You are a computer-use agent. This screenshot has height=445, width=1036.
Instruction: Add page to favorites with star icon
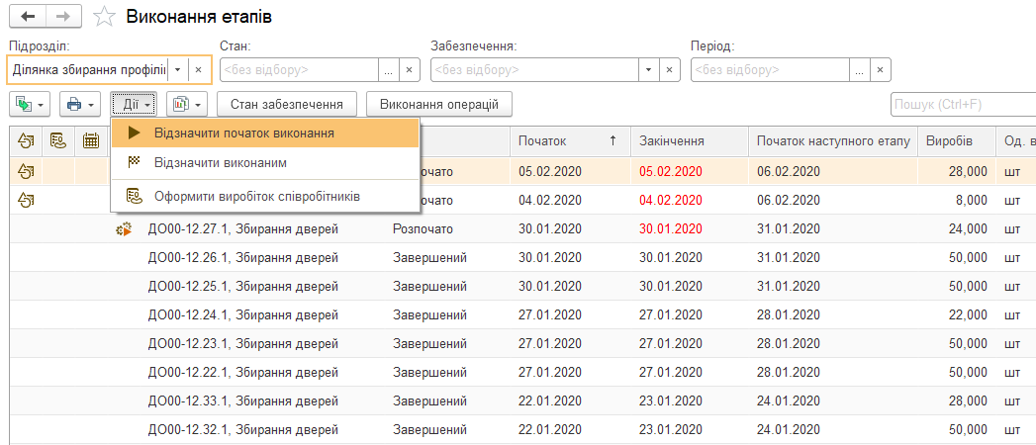point(103,17)
